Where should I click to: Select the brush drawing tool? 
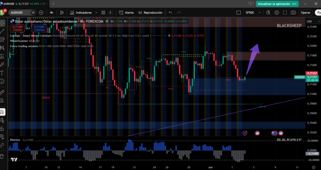point(2,65)
